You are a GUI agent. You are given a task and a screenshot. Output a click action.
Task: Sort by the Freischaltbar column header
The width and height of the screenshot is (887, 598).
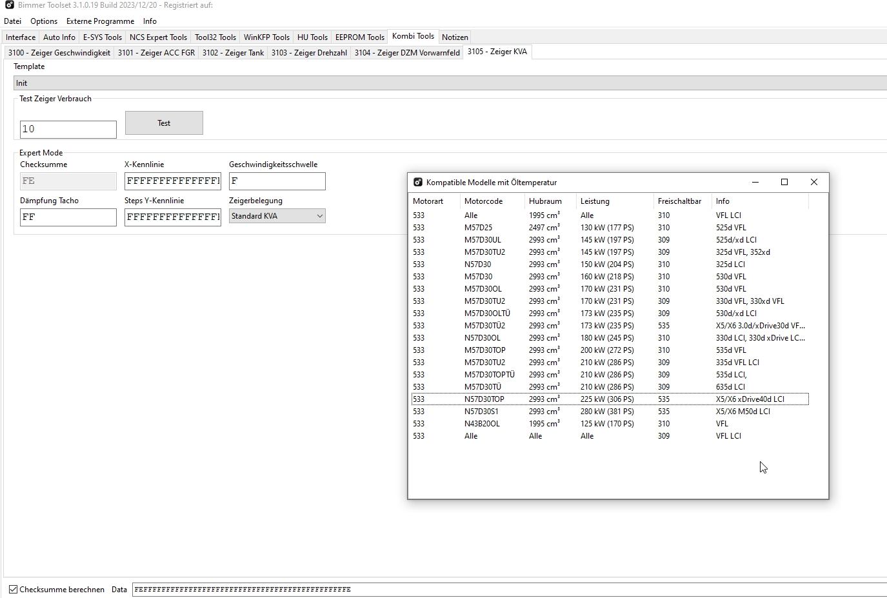coord(683,201)
